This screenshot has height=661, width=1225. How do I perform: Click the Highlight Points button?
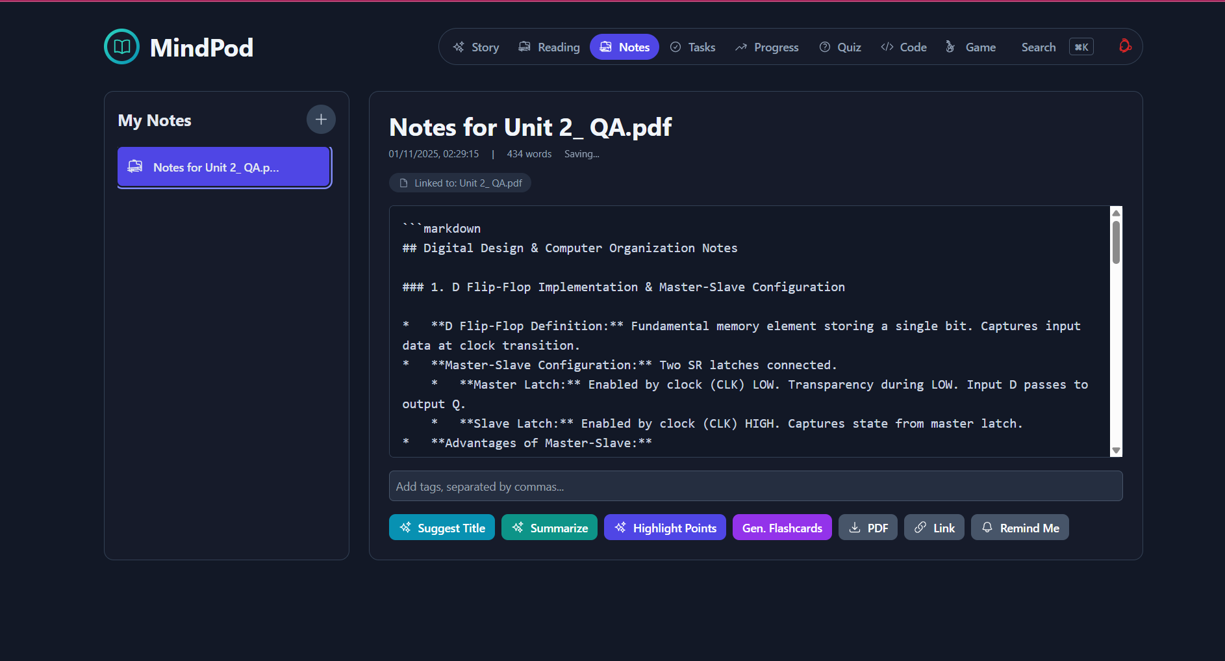pos(665,528)
